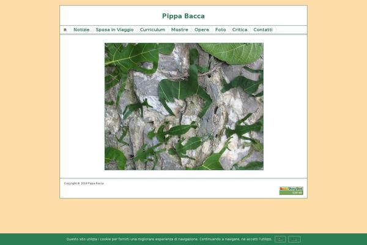Viewport: 367px width, 245px height.
Task: Click the Pippa Bacca site title
Action: (183, 16)
